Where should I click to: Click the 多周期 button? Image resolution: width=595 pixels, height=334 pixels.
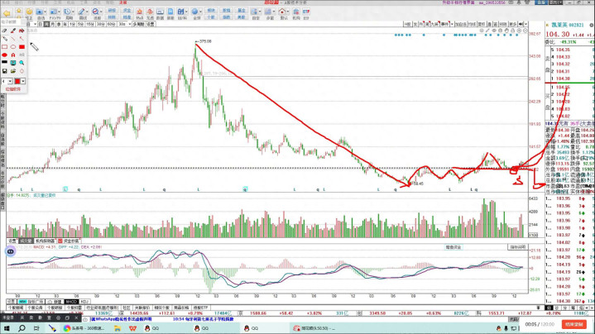(141, 25)
